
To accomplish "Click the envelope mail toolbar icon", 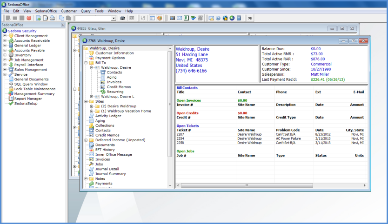I will coord(180,18).
